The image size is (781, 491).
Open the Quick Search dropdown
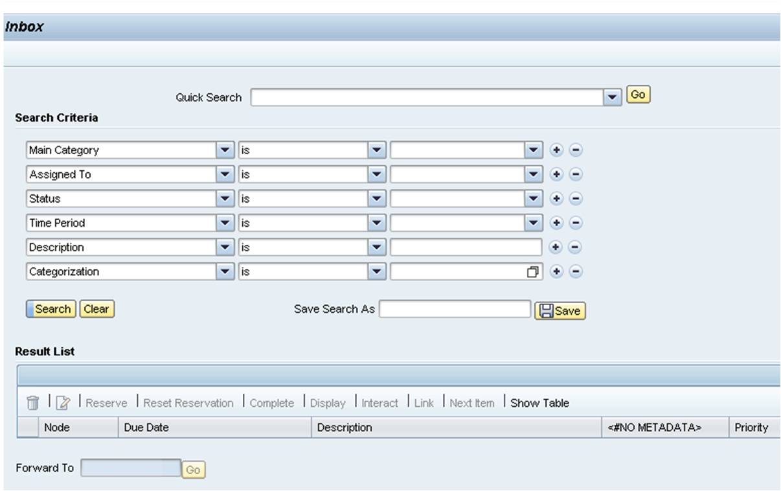pyautogui.click(x=611, y=97)
